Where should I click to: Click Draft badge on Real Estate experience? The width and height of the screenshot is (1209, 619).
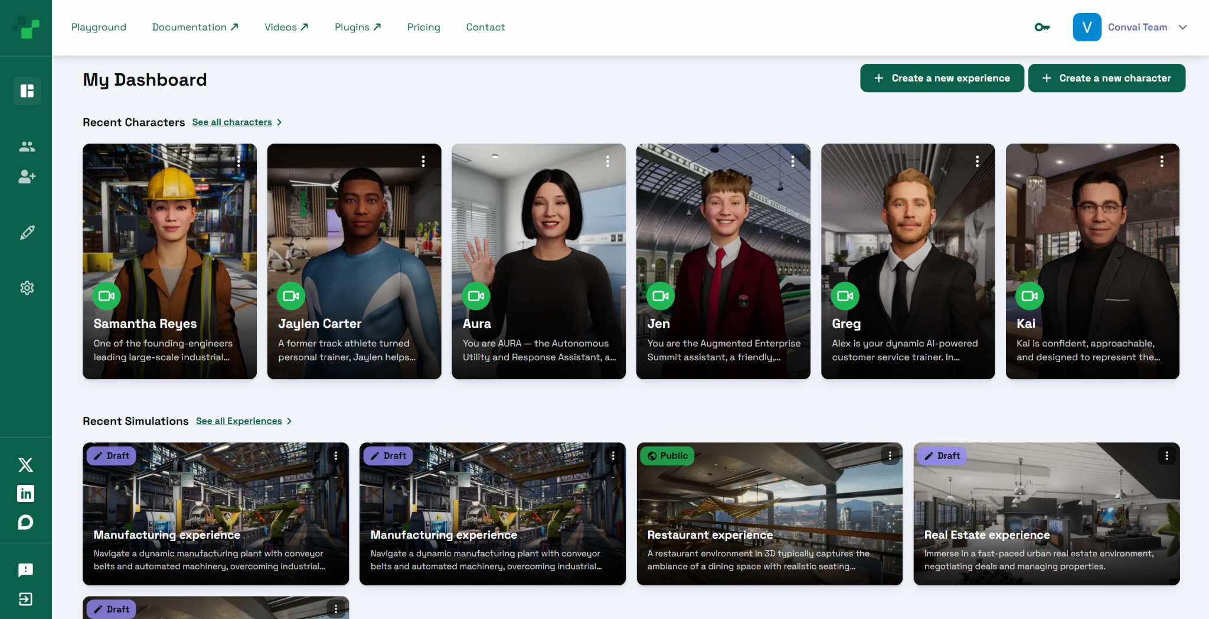(942, 455)
